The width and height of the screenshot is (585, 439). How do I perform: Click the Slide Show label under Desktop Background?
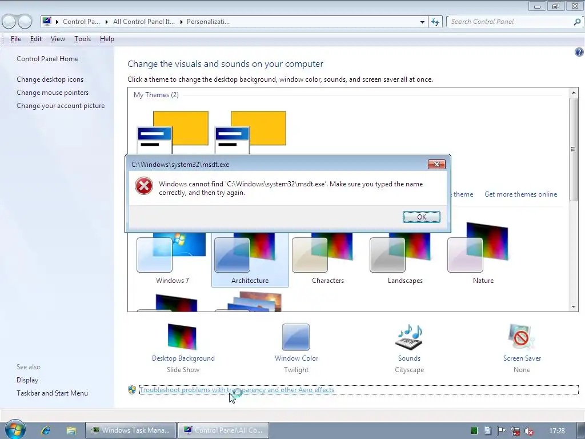click(183, 370)
